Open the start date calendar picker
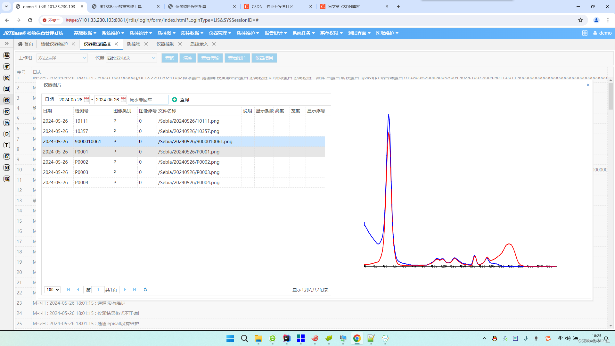This screenshot has width=615, height=346. [x=86, y=100]
